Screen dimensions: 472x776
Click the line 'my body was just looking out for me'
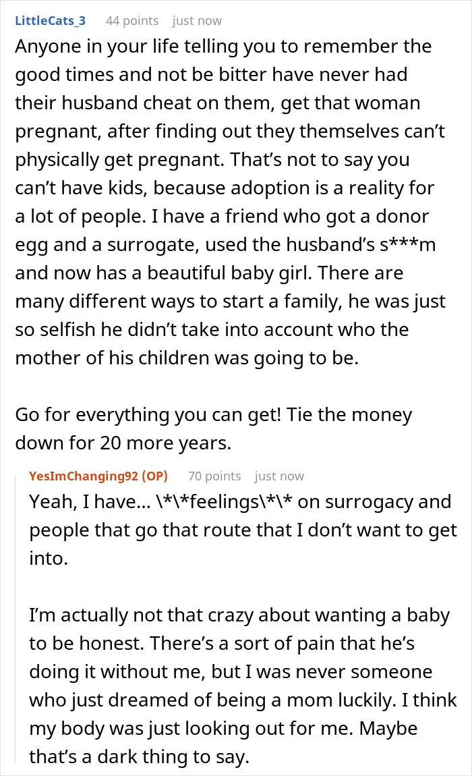pos(223,729)
